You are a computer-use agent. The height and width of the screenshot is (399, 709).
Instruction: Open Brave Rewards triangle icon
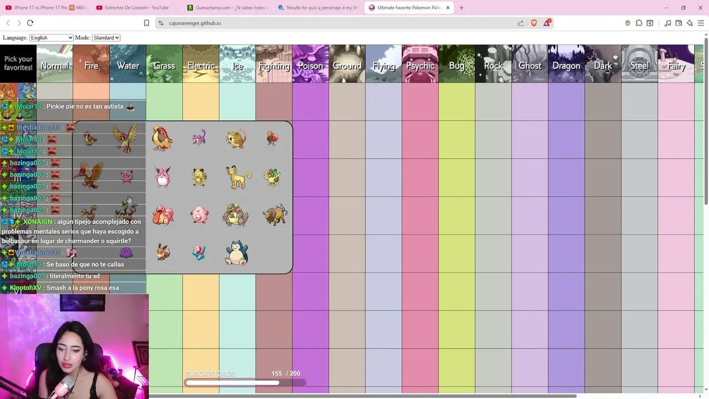pos(547,23)
